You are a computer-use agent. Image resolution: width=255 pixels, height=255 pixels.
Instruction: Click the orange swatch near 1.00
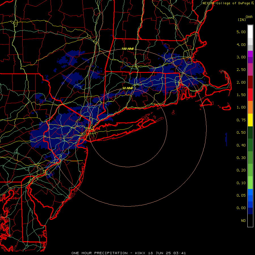[250, 107]
